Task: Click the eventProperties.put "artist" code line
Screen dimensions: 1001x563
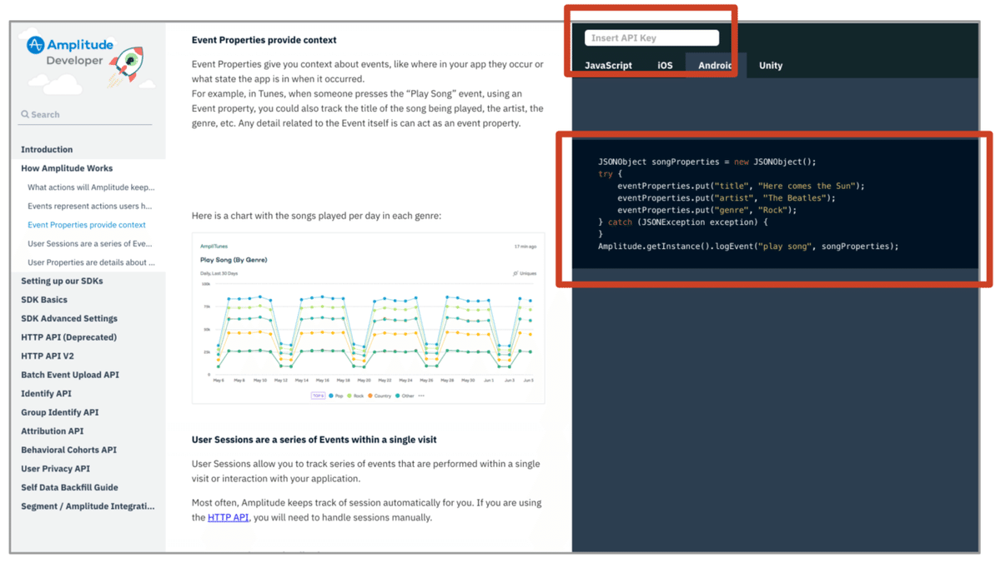Action: tap(726, 198)
